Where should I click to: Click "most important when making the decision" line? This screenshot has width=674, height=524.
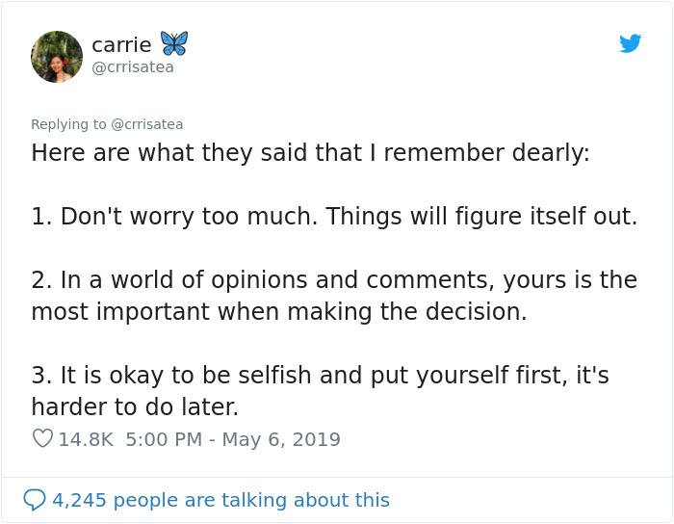[x=278, y=312]
